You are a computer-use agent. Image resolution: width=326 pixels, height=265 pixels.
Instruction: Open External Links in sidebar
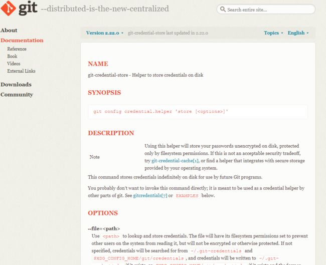pos(21,71)
